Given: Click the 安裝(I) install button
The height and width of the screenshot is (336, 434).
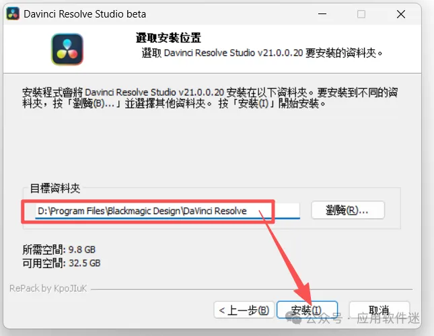Looking at the screenshot, I should click(307, 310).
